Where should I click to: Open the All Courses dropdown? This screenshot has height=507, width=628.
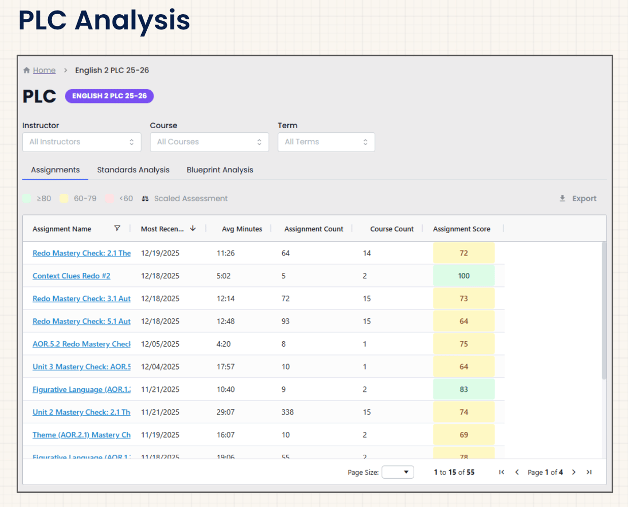[209, 142]
